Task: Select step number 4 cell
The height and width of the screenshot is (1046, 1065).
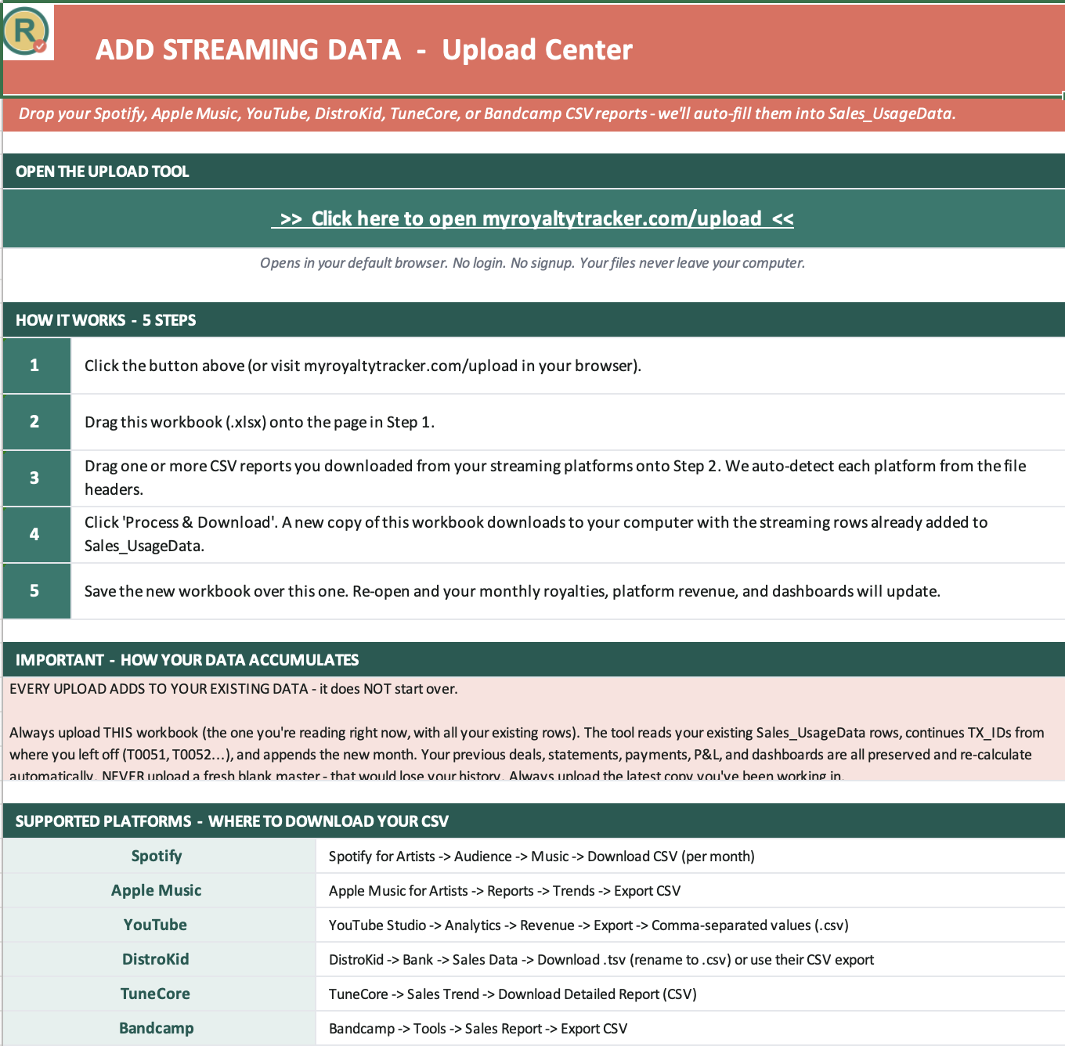Action: click(36, 535)
